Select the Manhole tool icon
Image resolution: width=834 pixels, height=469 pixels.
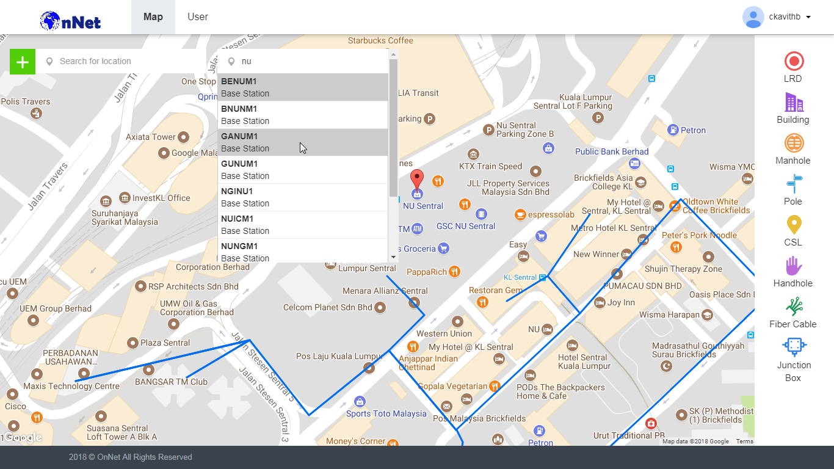[794, 143]
